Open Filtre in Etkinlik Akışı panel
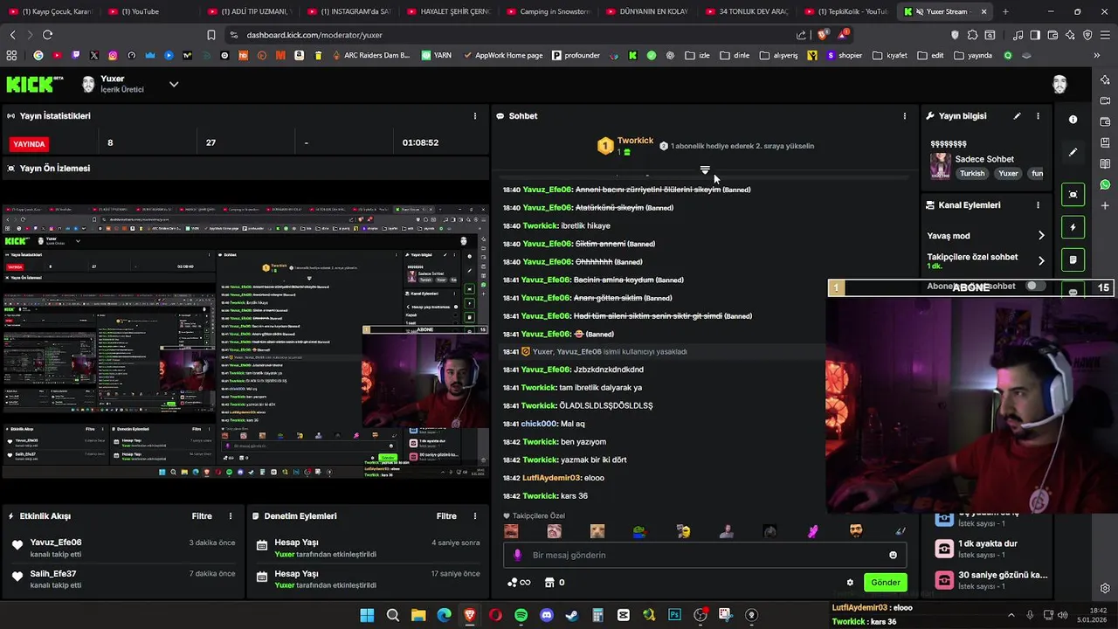 (202, 516)
